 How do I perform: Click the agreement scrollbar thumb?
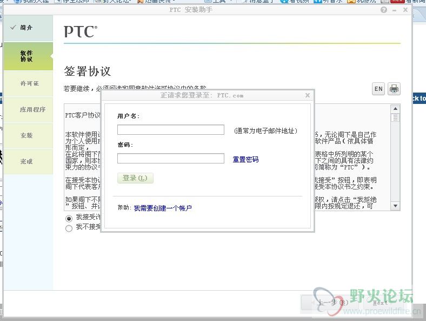click(x=396, y=118)
